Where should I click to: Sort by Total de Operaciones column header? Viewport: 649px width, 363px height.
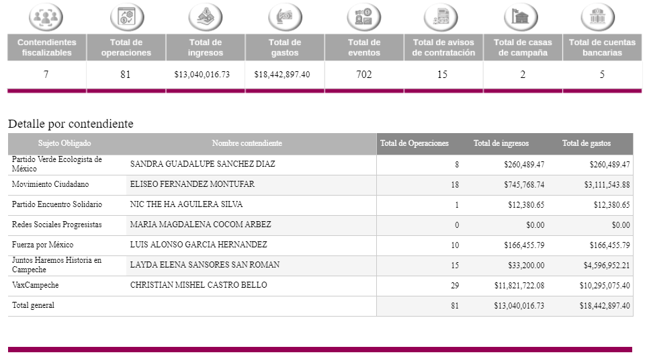click(x=415, y=143)
